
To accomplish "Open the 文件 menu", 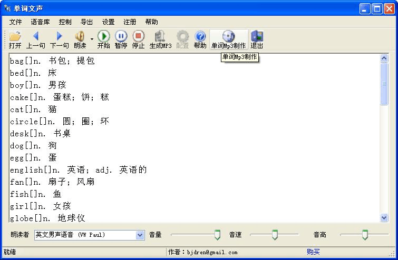I will [x=15, y=22].
